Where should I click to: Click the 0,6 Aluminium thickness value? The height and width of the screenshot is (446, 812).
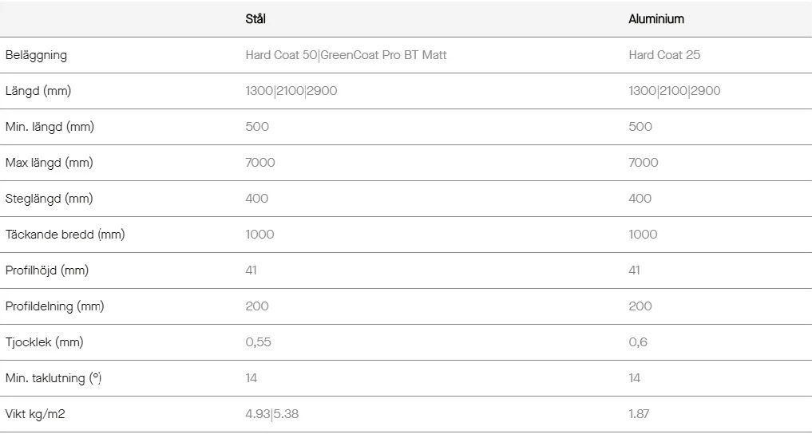click(x=638, y=342)
